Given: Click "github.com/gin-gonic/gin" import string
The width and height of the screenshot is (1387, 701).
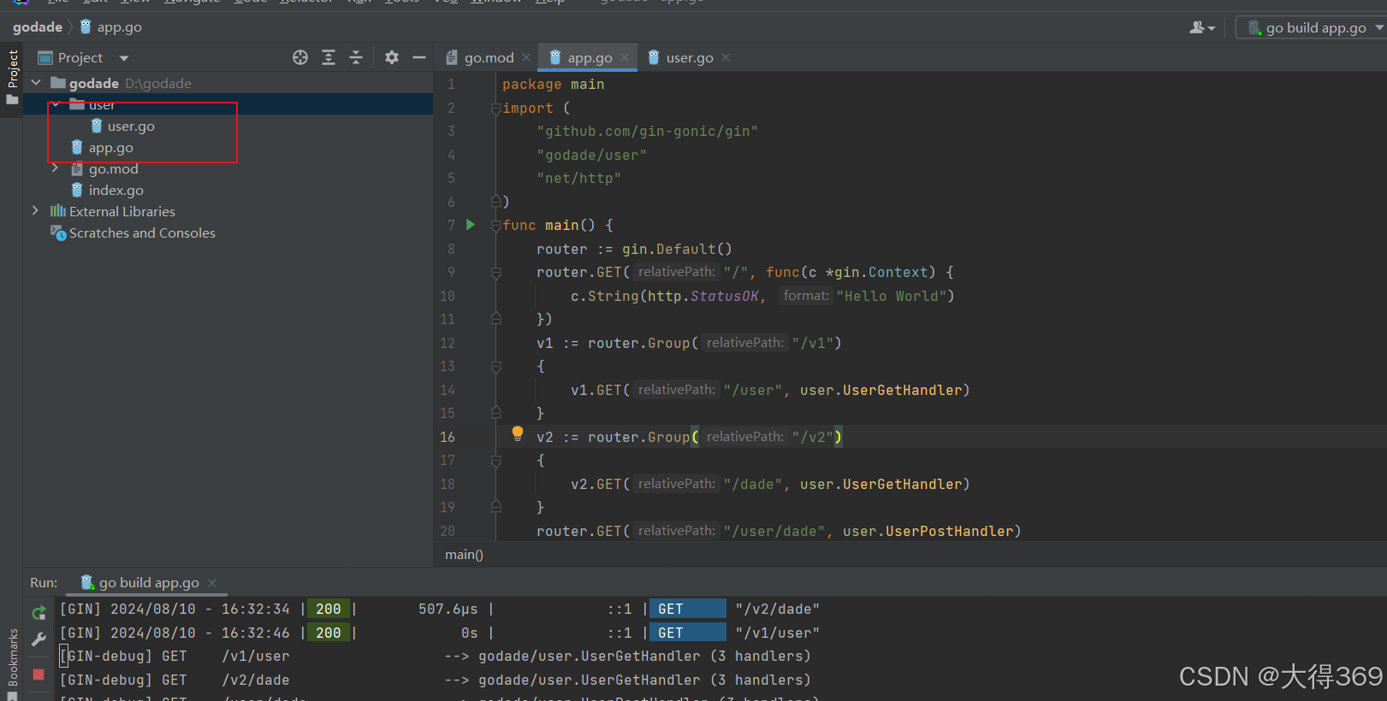Looking at the screenshot, I should (x=647, y=131).
